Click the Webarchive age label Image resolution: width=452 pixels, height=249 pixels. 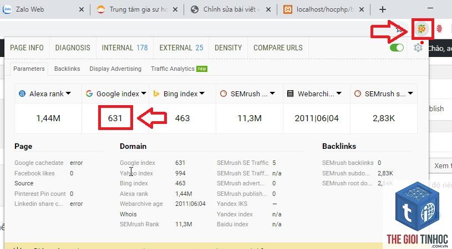coord(141,204)
